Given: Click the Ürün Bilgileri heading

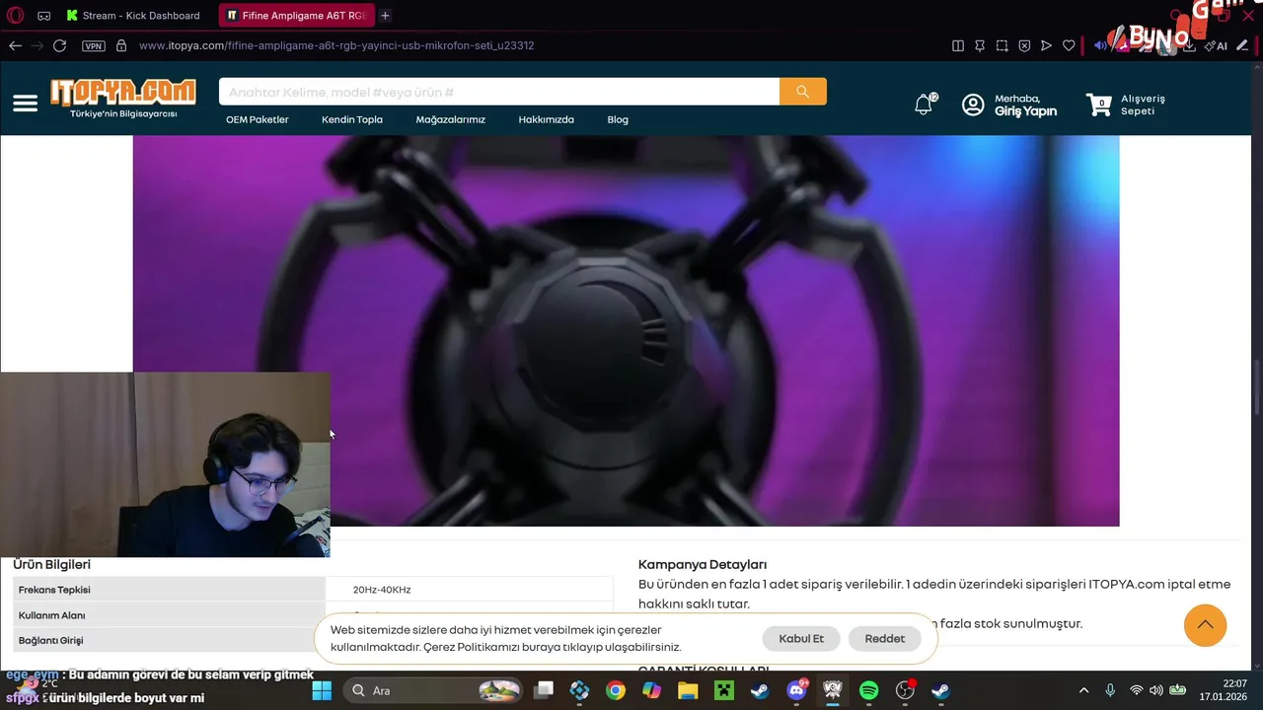Looking at the screenshot, I should click(52, 564).
